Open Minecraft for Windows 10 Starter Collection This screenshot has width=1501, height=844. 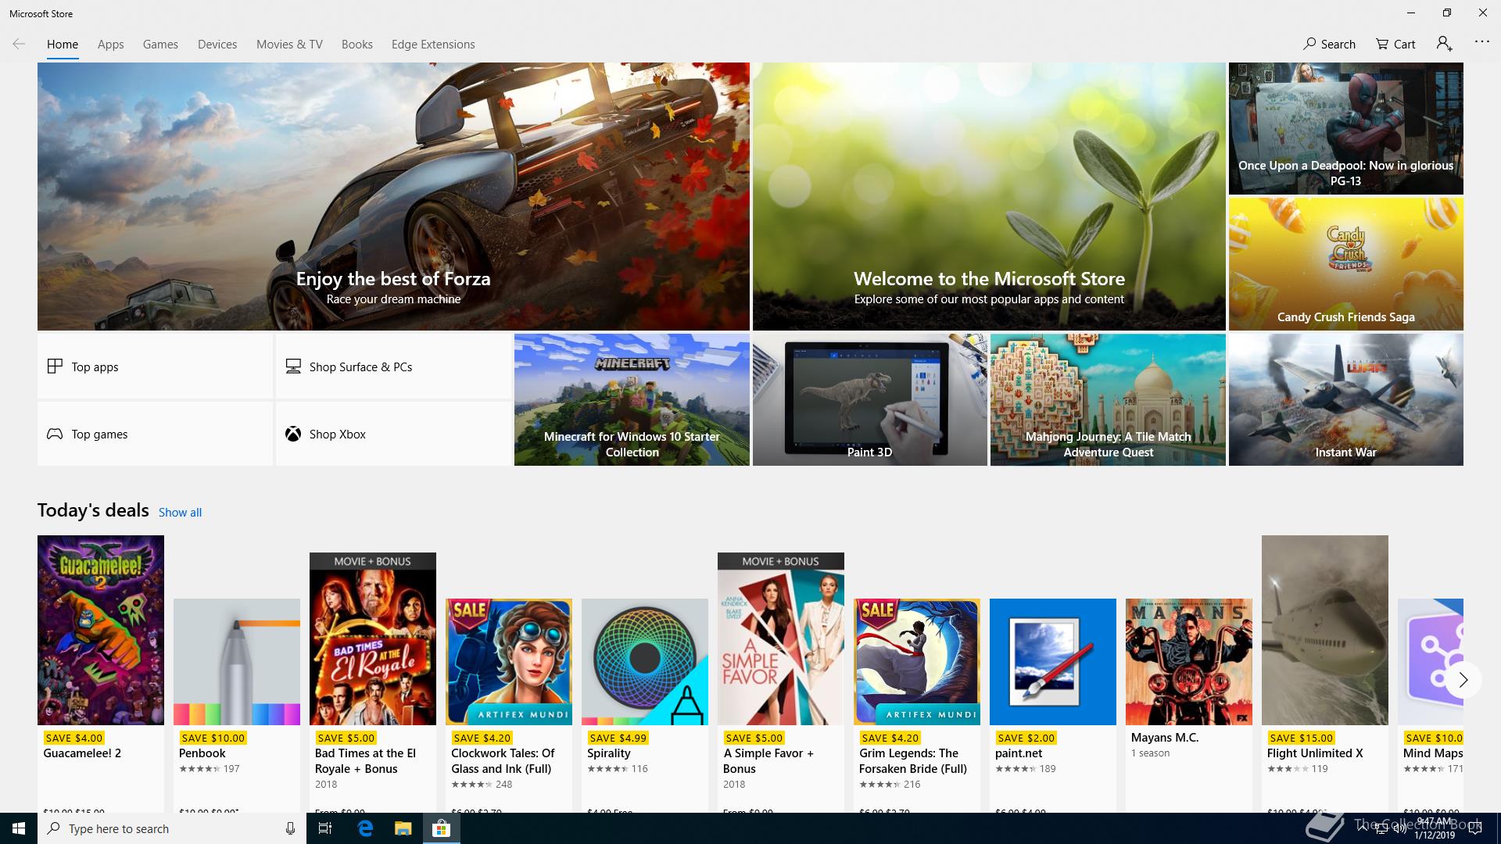(x=632, y=399)
